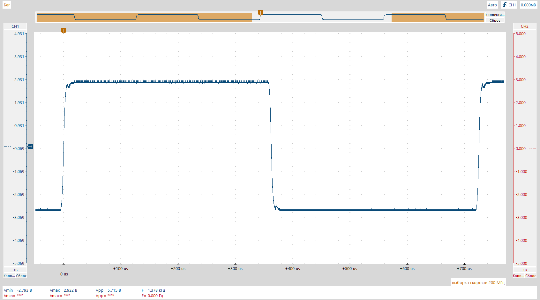Click Корр... under the CH1 axis

click(9, 276)
